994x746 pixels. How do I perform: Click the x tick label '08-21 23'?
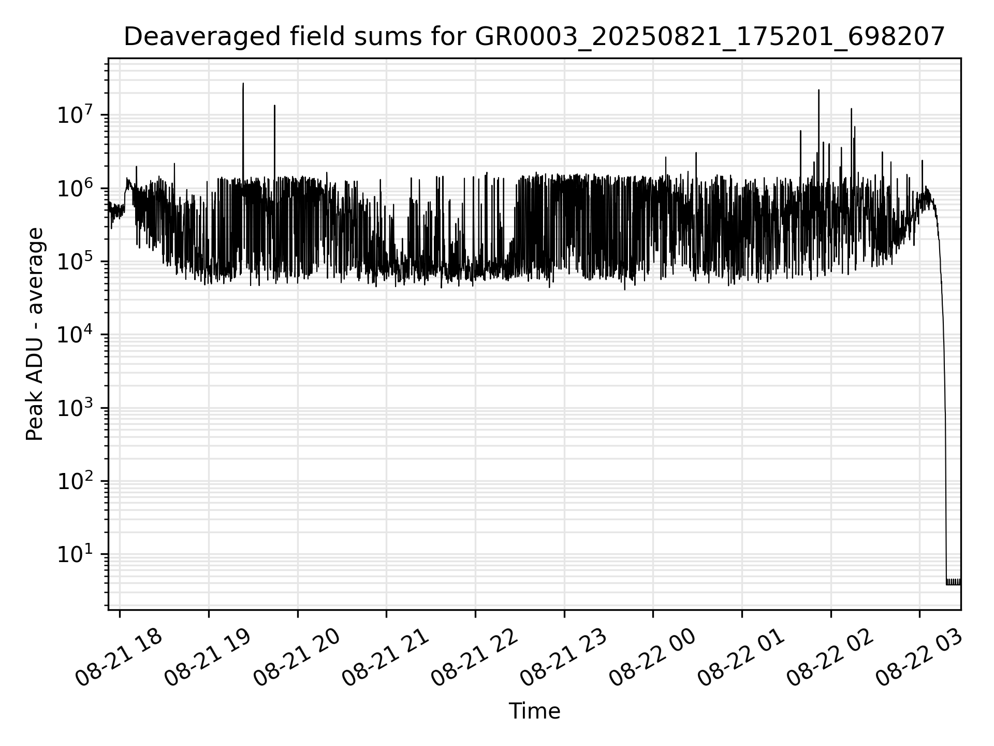pyautogui.click(x=564, y=658)
